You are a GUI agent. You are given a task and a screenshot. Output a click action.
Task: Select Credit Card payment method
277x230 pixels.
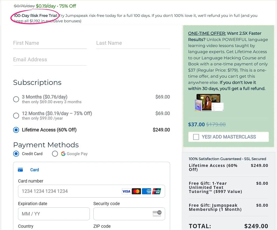coord(16,154)
